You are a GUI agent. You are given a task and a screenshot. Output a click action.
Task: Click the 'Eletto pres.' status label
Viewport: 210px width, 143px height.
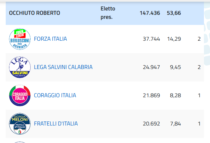pos(107,13)
